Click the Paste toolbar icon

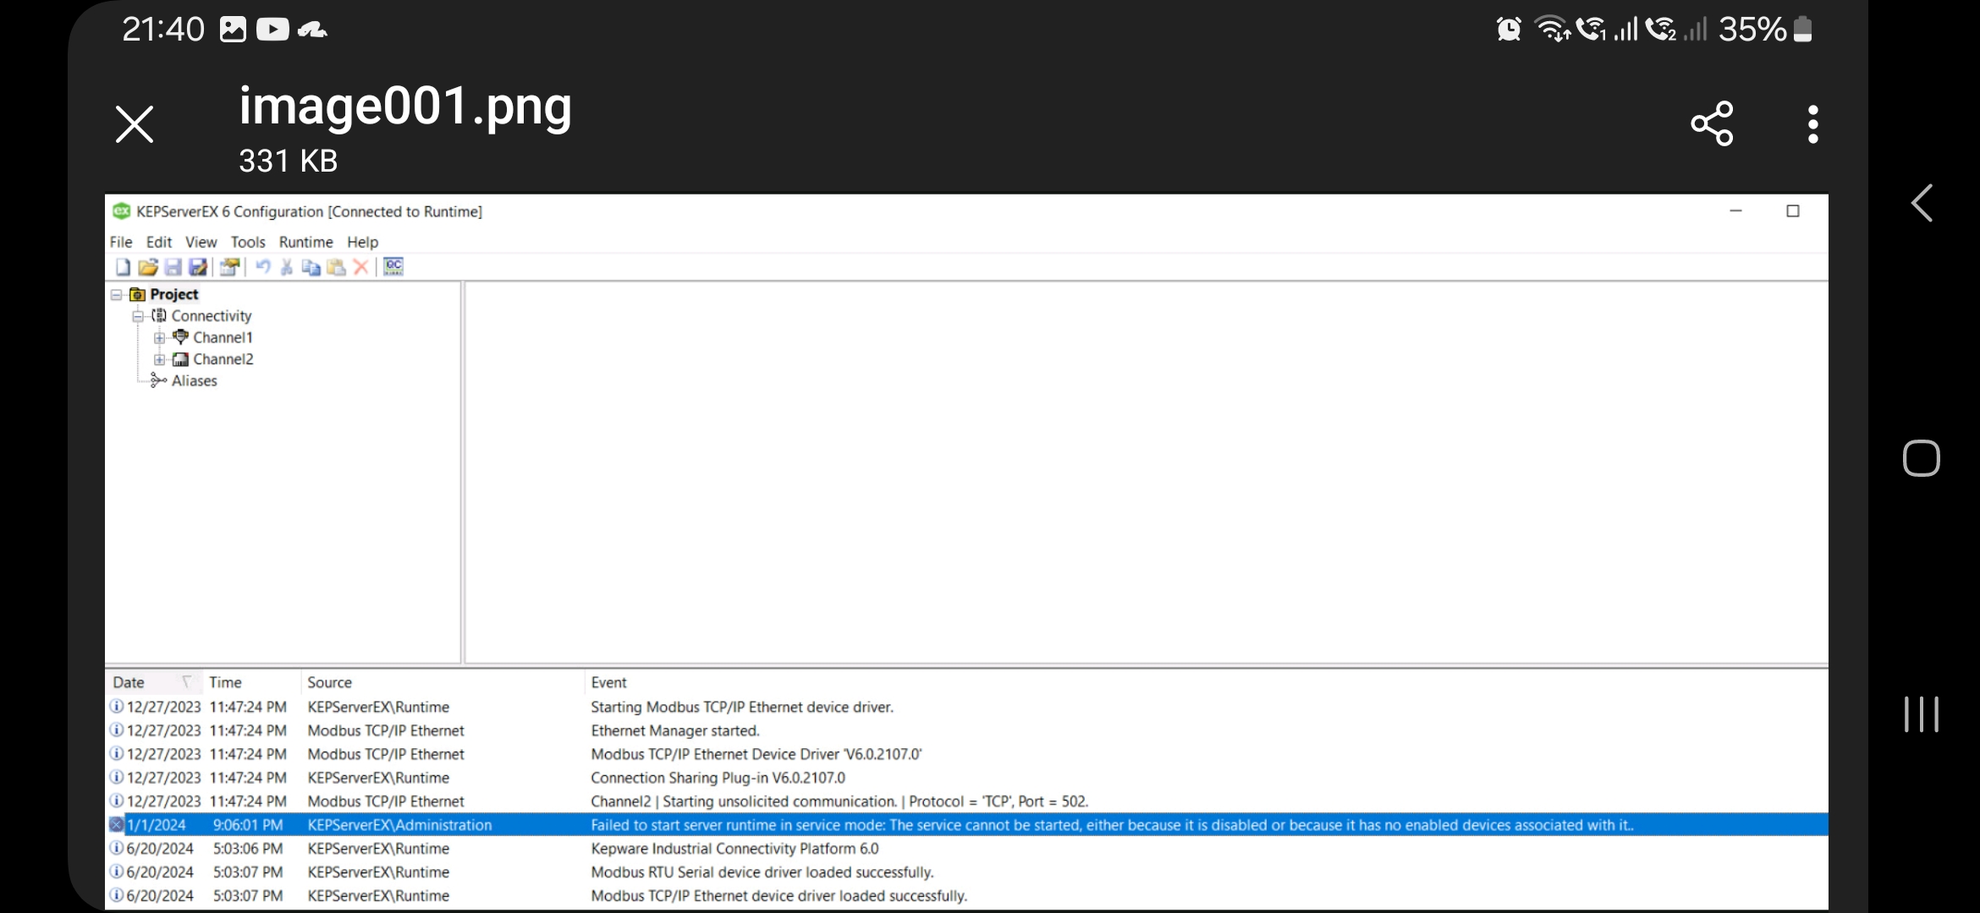[x=336, y=267]
